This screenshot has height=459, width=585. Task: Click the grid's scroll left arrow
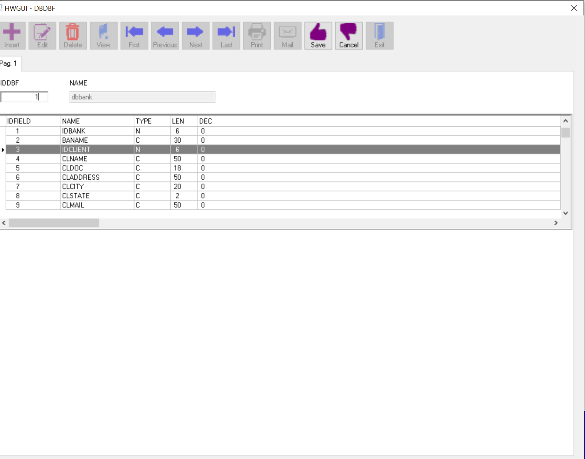(x=4, y=223)
